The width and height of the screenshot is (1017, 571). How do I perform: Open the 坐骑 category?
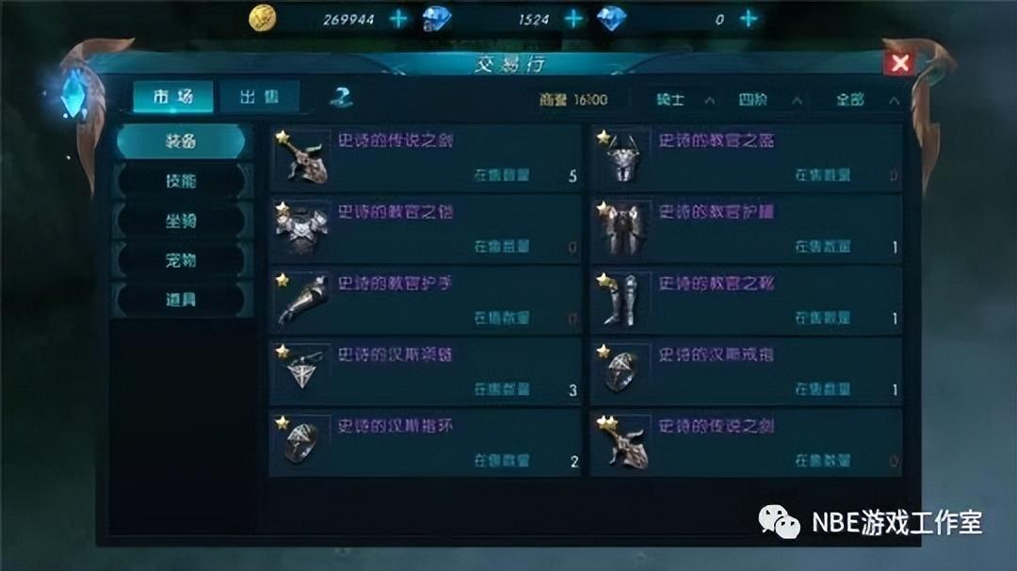click(181, 220)
